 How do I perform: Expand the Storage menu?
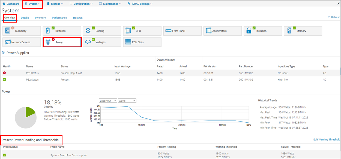click(x=55, y=4)
